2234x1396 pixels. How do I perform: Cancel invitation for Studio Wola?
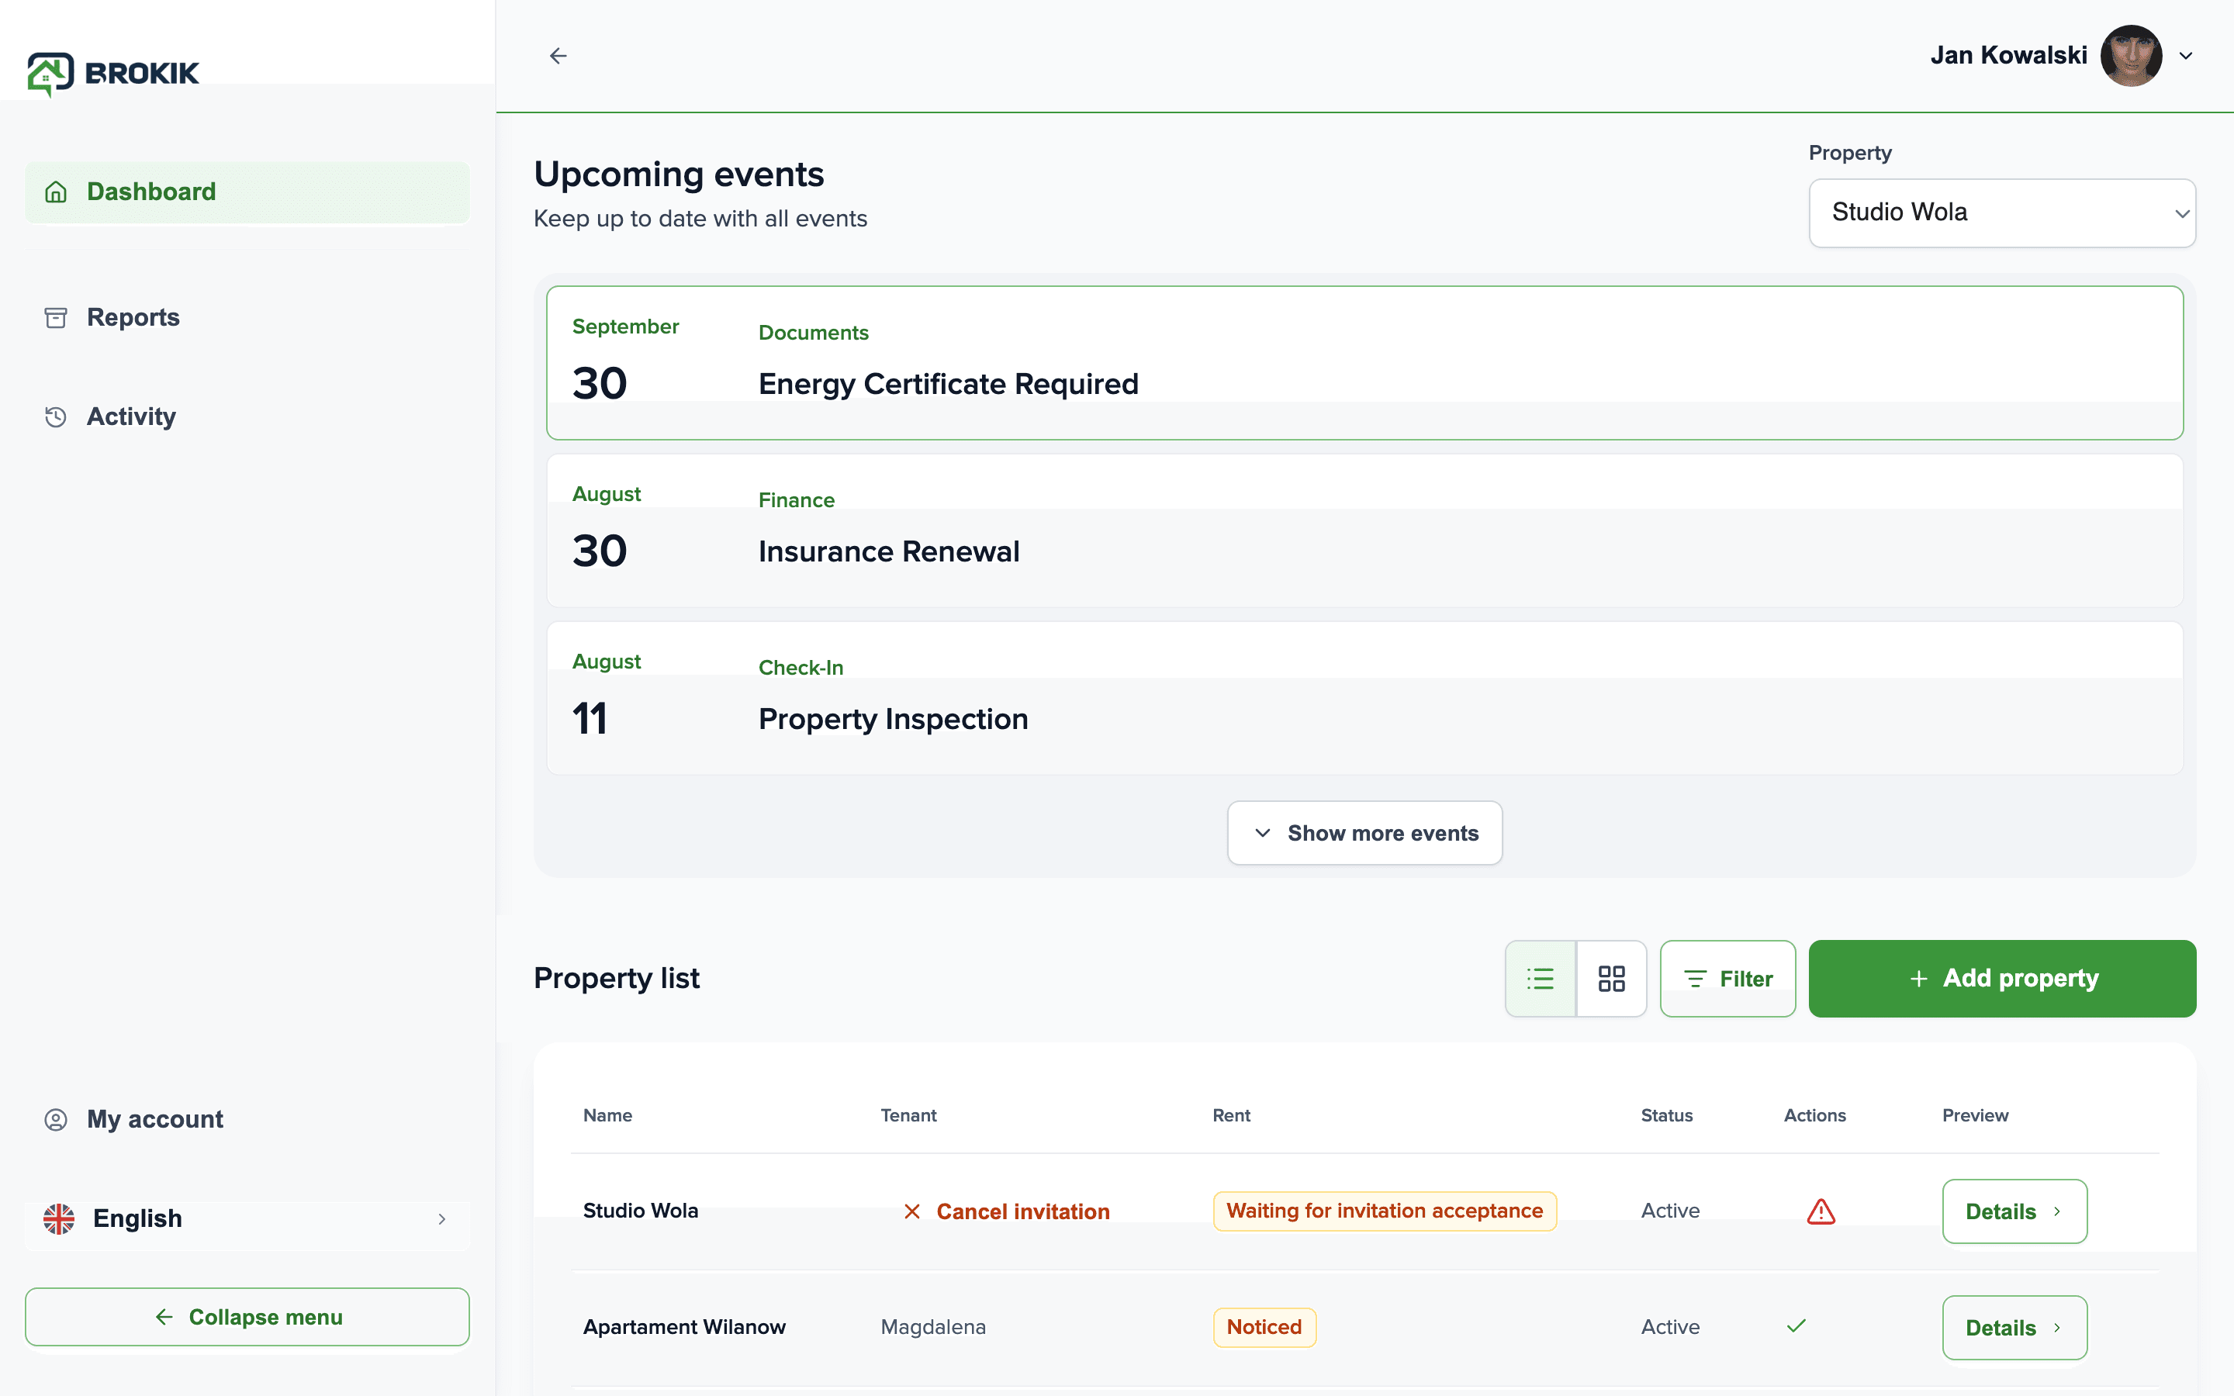tap(1006, 1211)
